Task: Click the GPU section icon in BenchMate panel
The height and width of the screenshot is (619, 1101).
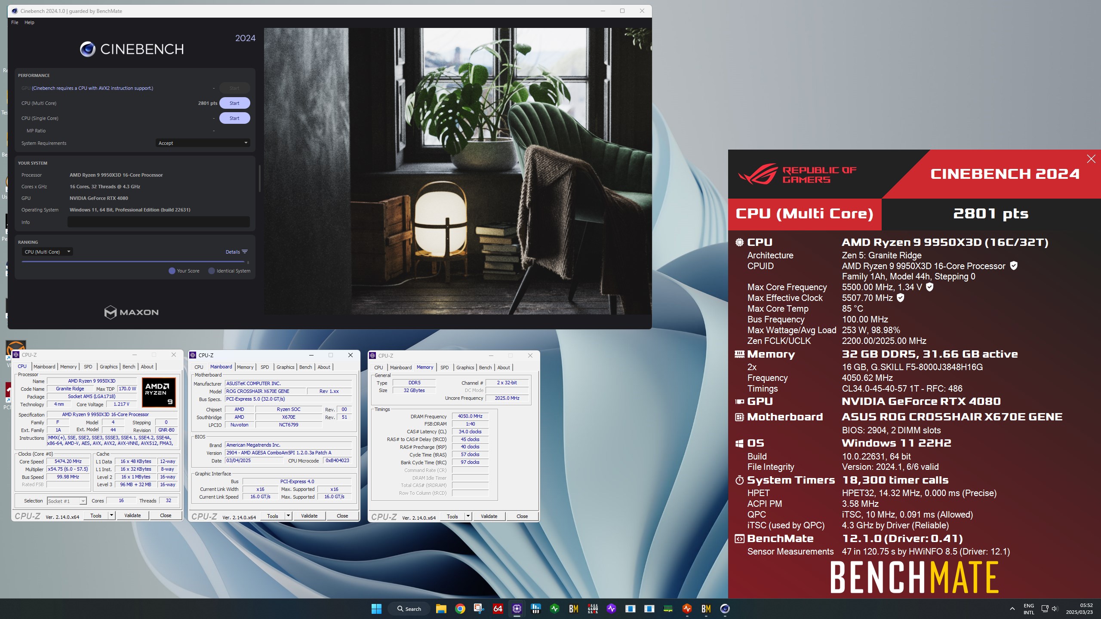Action: coord(739,401)
